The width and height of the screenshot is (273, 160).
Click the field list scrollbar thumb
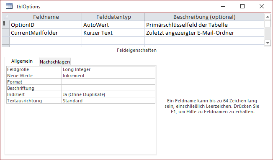(x=268, y=23)
